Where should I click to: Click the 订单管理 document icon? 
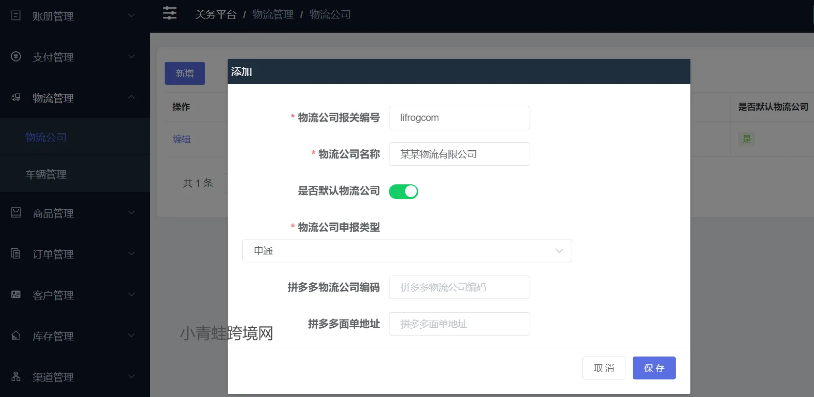(x=16, y=254)
